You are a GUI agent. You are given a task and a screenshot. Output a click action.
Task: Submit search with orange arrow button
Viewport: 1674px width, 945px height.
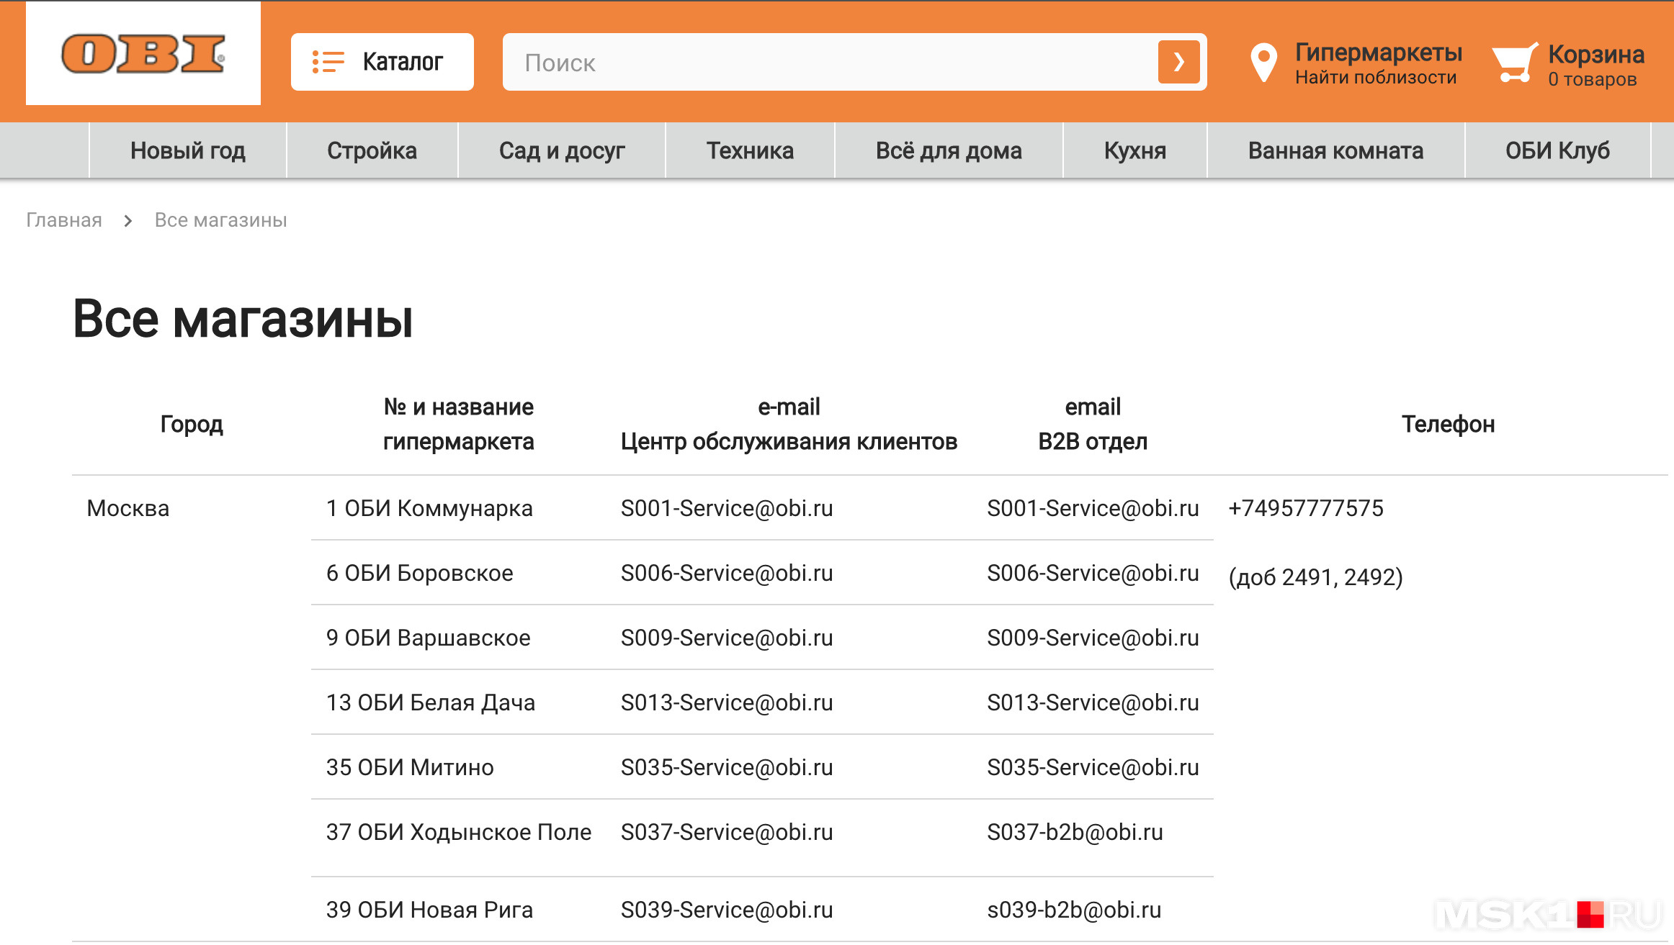click(1178, 62)
